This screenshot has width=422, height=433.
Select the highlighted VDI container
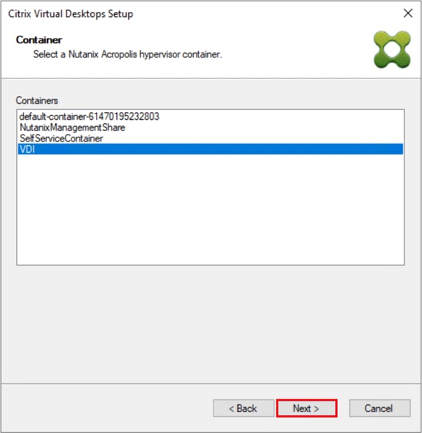click(x=211, y=149)
